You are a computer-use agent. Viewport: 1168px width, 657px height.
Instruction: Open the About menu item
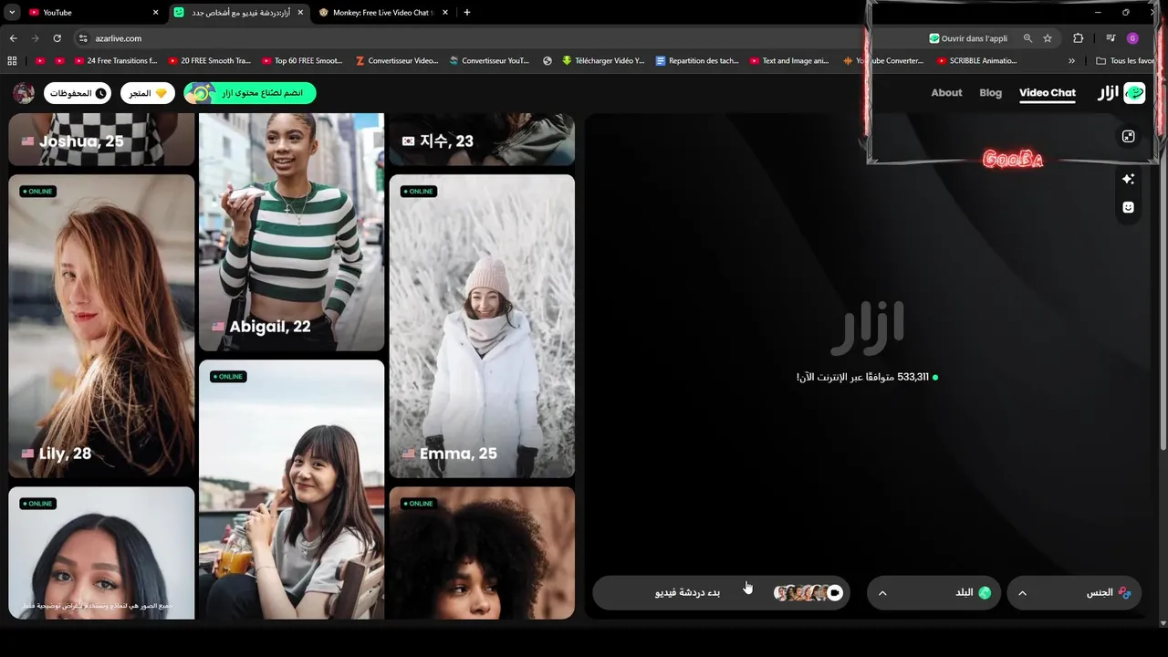[946, 93]
